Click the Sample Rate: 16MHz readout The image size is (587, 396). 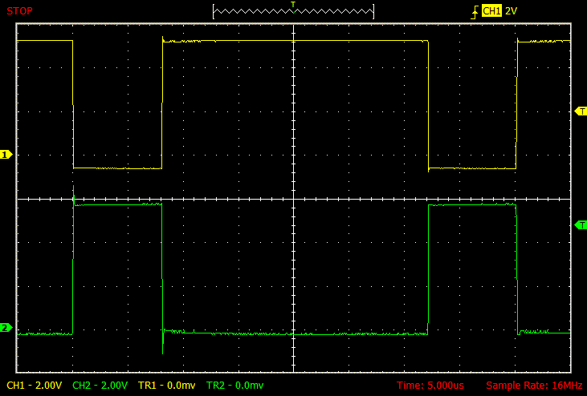tap(534, 385)
